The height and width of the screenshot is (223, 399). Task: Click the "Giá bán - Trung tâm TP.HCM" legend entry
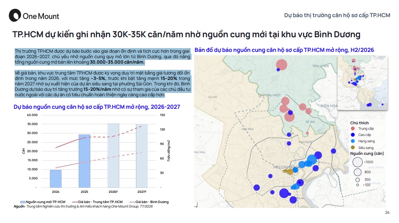pos(97,202)
